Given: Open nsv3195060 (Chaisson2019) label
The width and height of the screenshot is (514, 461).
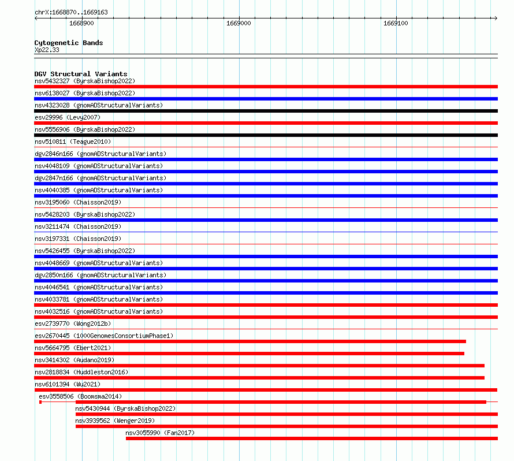Looking at the screenshot, I should 78,202.
